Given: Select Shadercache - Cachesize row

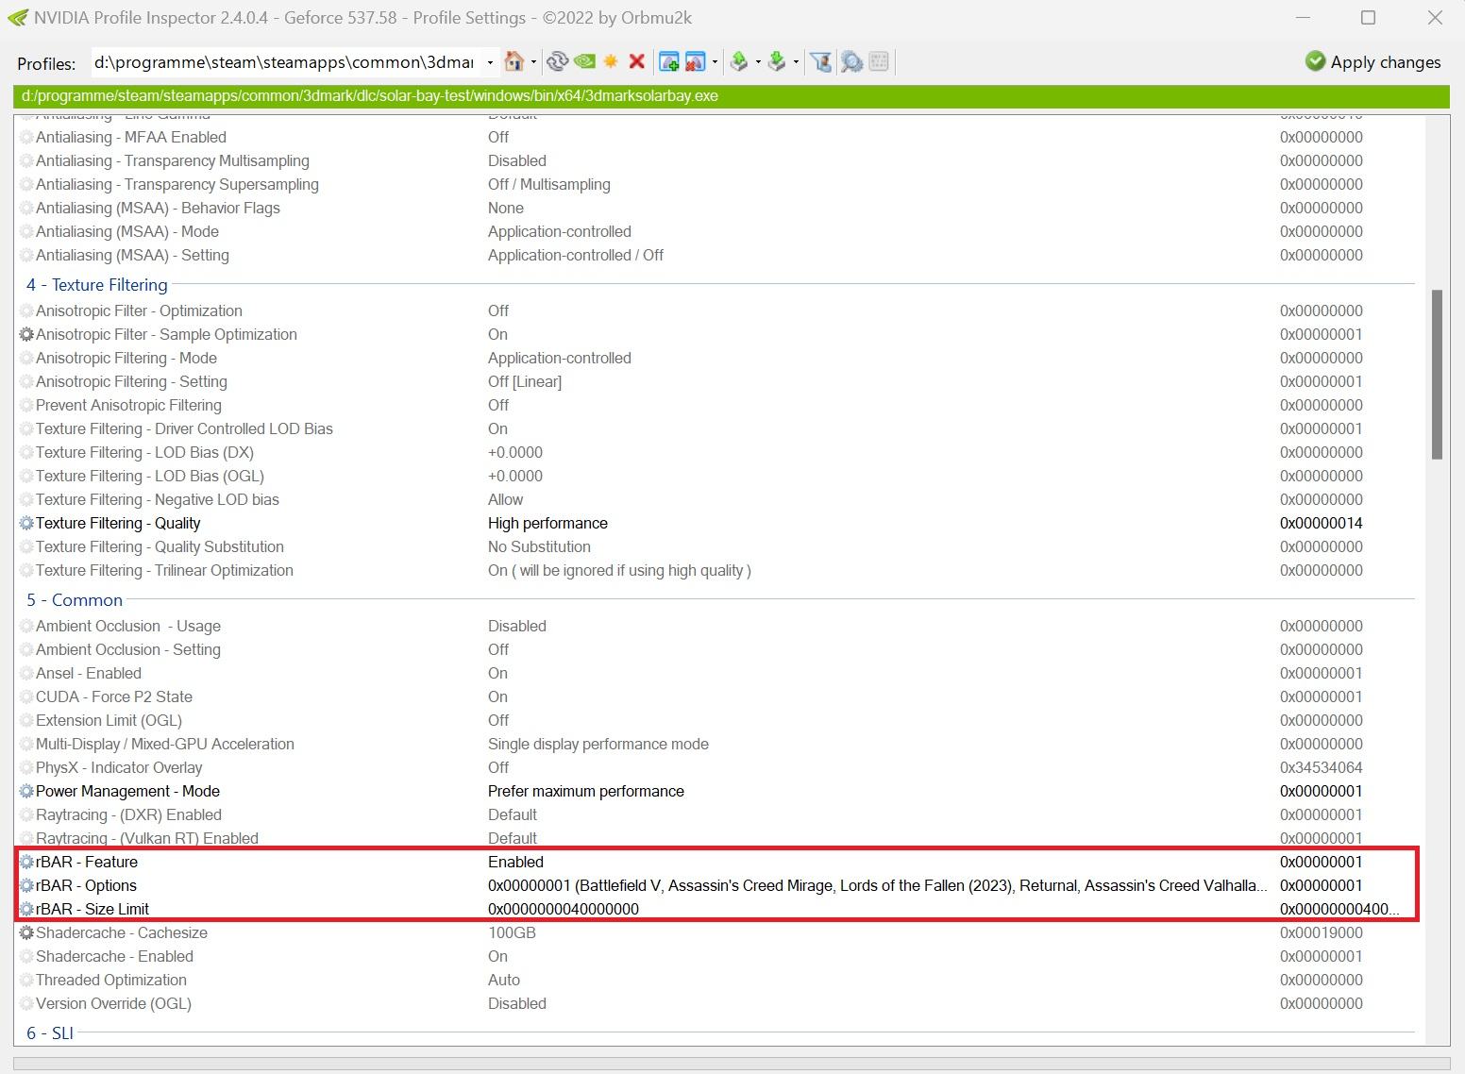Looking at the screenshot, I should pos(717,932).
